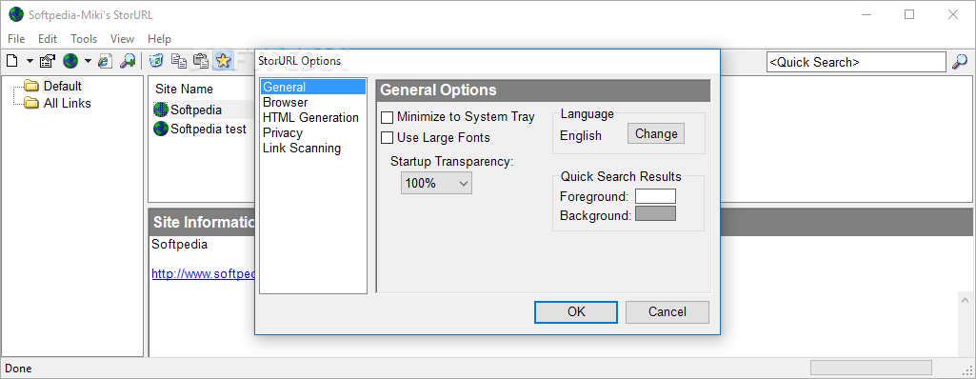Click the Change language button
This screenshot has height=379, width=976.
pos(656,134)
